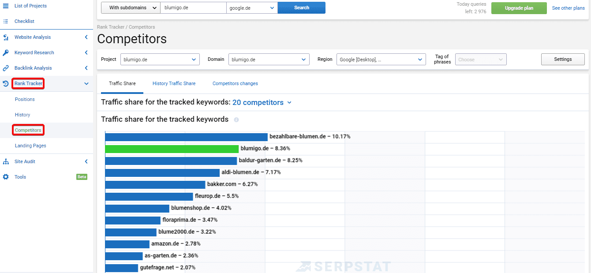Open the Region dropdown
The height and width of the screenshot is (273, 591).
pyautogui.click(x=381, y=60)
